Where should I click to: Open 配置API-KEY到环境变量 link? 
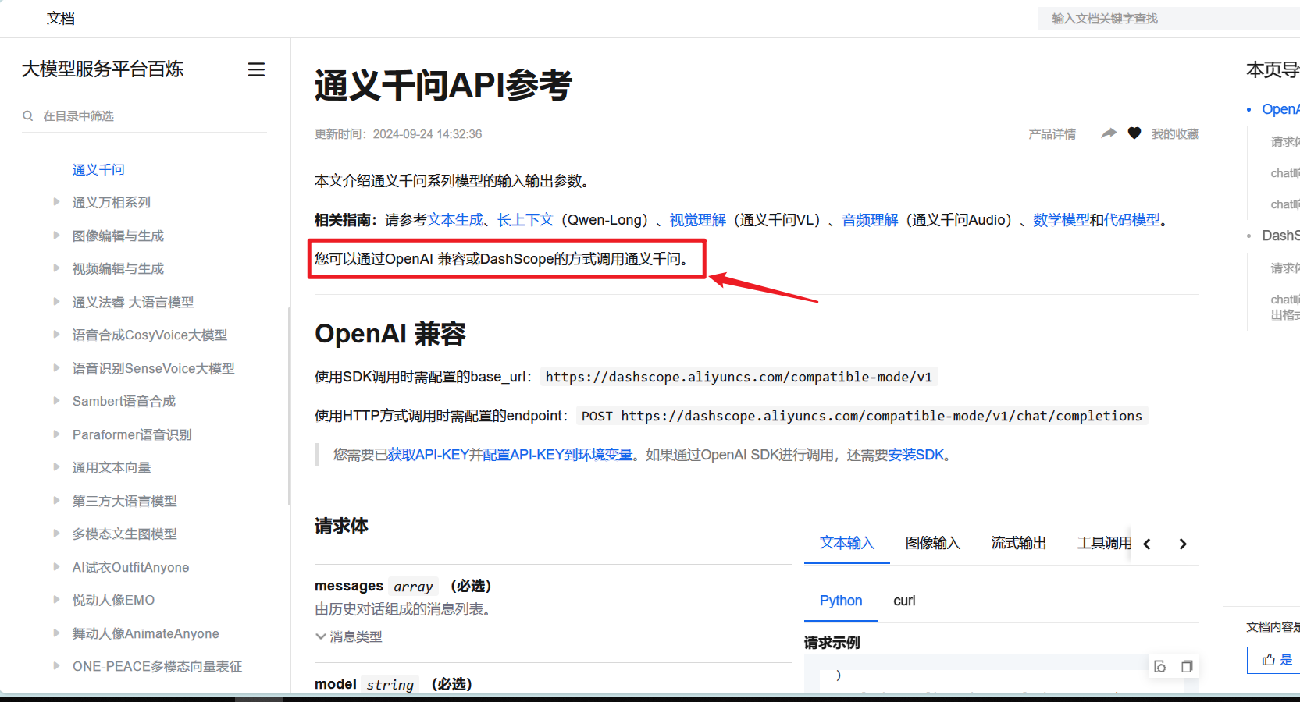click(x=557, y=455)
